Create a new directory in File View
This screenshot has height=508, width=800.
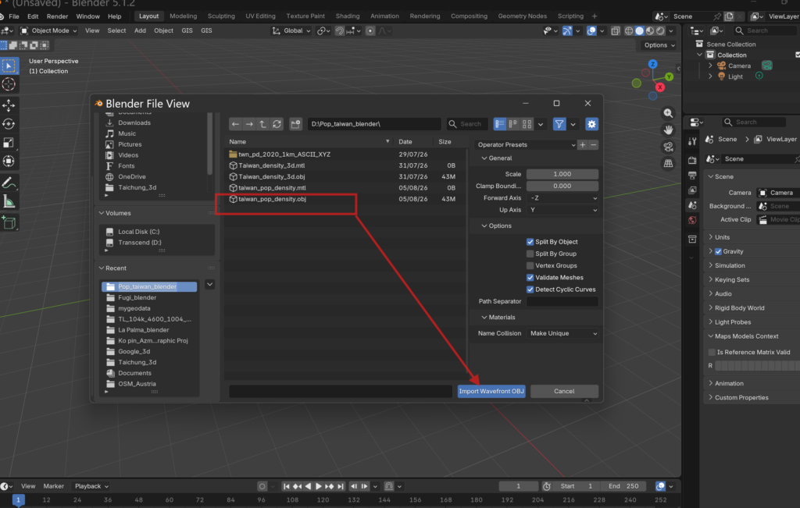point(295,124)
